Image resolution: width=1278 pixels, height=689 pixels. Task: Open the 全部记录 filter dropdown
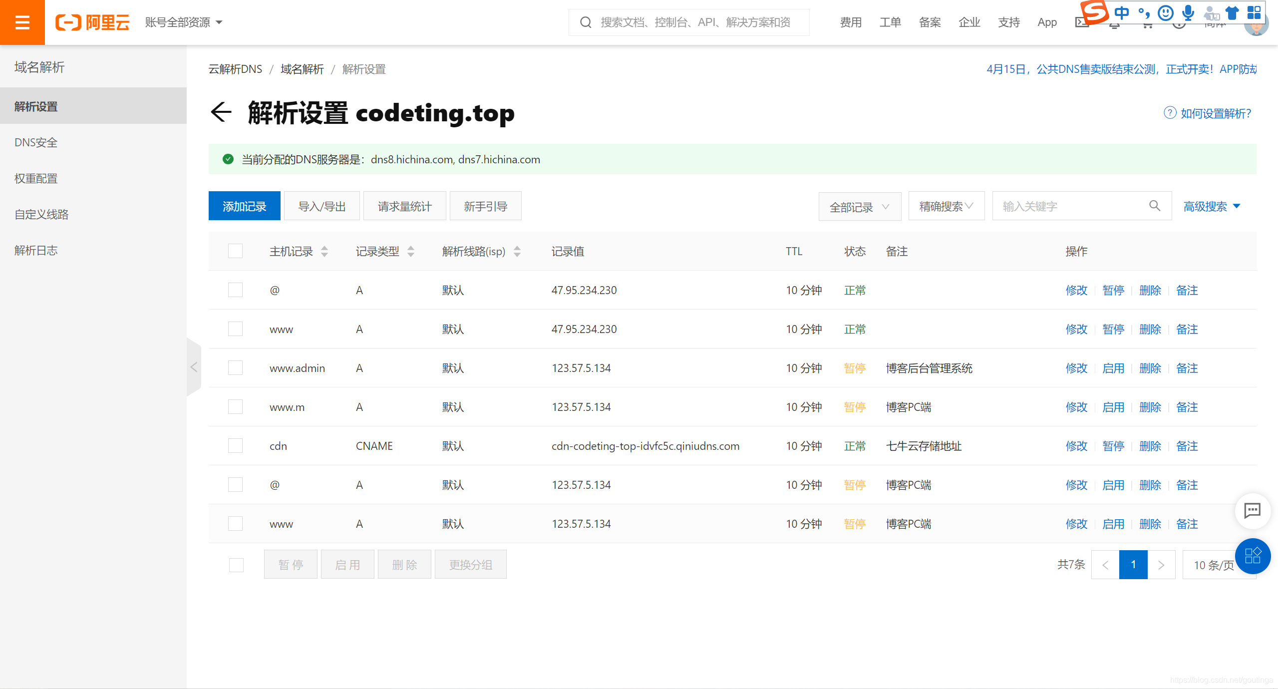pyautogui.click(x=860, y=206)
